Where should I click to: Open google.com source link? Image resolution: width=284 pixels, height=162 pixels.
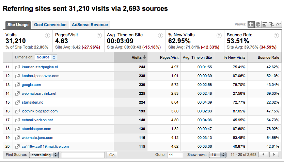[x=31, y=85]
